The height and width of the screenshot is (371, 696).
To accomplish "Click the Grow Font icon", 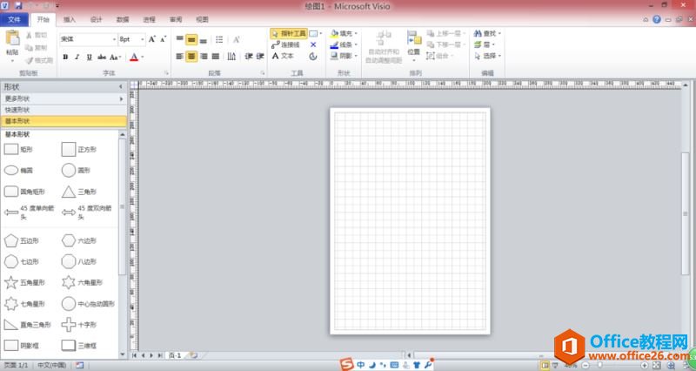I will click(151, 39).
